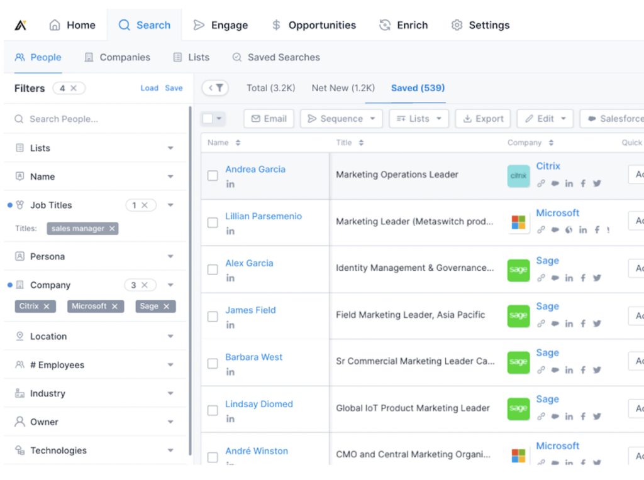The image size is (644, 480).
Task: Collapse filters with the funnel icon button
Action: 215,88
